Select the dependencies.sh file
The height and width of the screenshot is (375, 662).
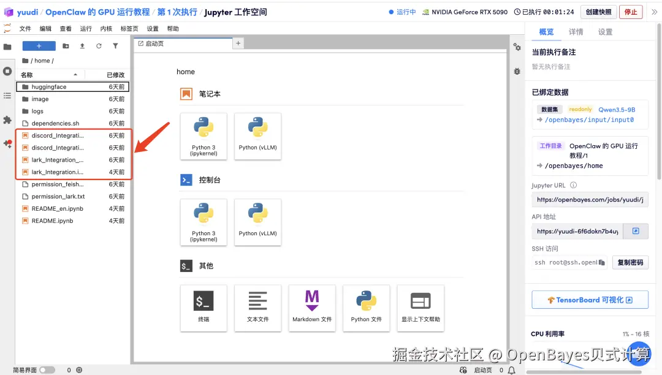coord(72,124)
